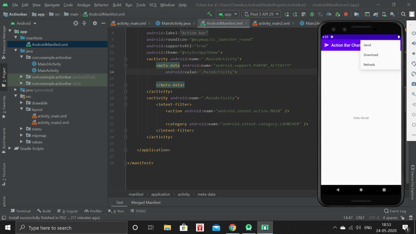
Task: Click the Windows taskbar search box
Action: tap(71, 227)
